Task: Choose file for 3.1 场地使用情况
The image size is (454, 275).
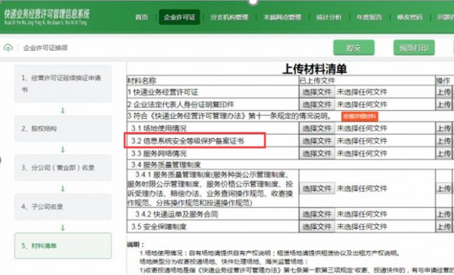Action: (317, 128)
